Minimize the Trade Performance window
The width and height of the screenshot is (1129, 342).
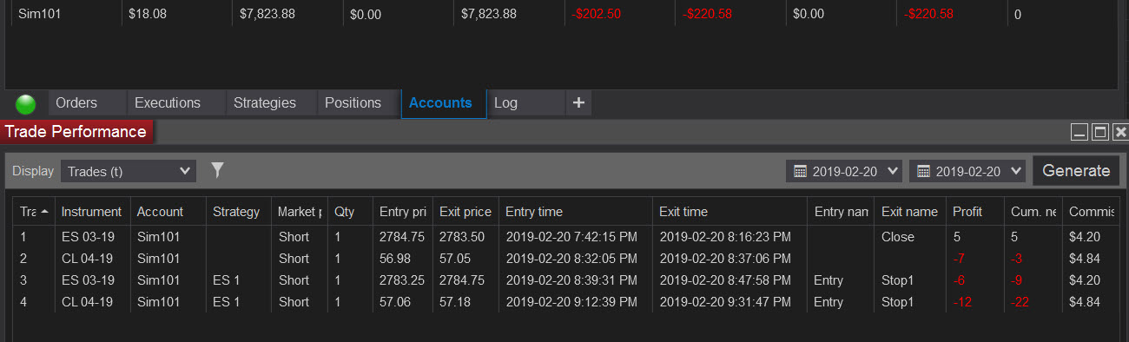click(x=1079, y=132)
